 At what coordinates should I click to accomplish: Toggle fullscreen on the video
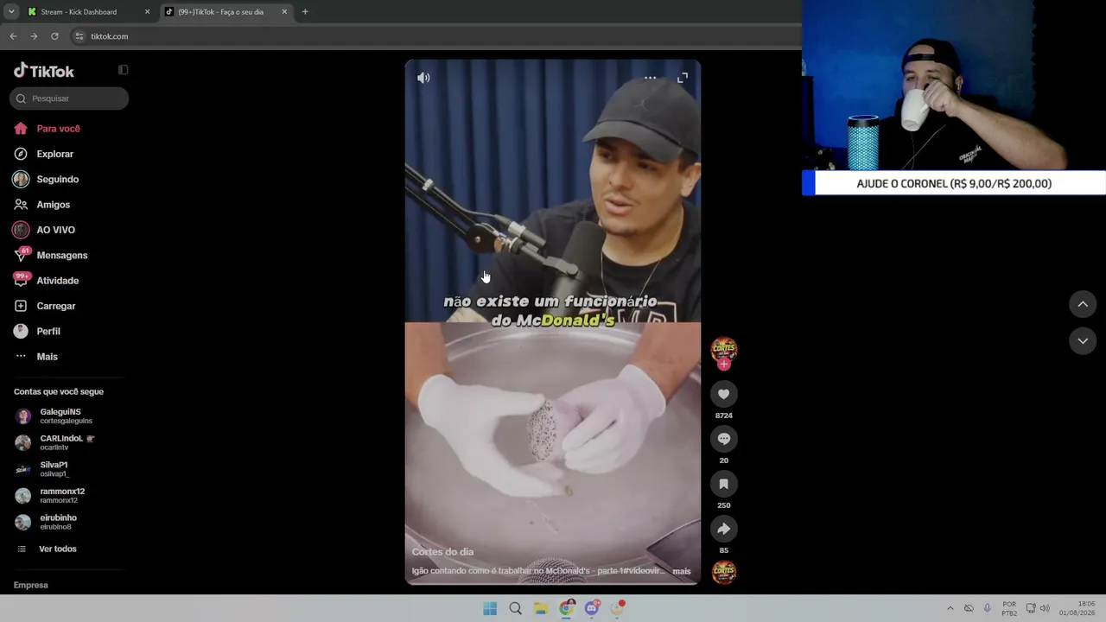point(683,78)
